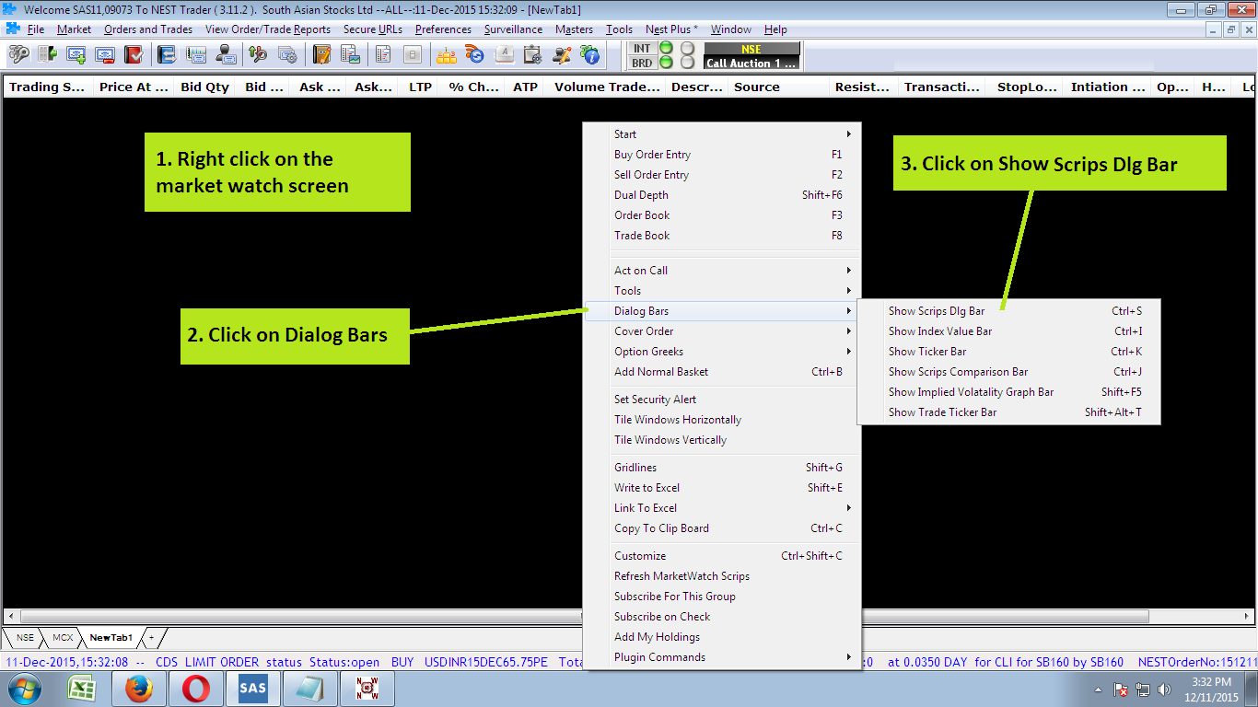Add a new tab with plus tab
Screen dimensions: 1258x707
coord(152,637)
